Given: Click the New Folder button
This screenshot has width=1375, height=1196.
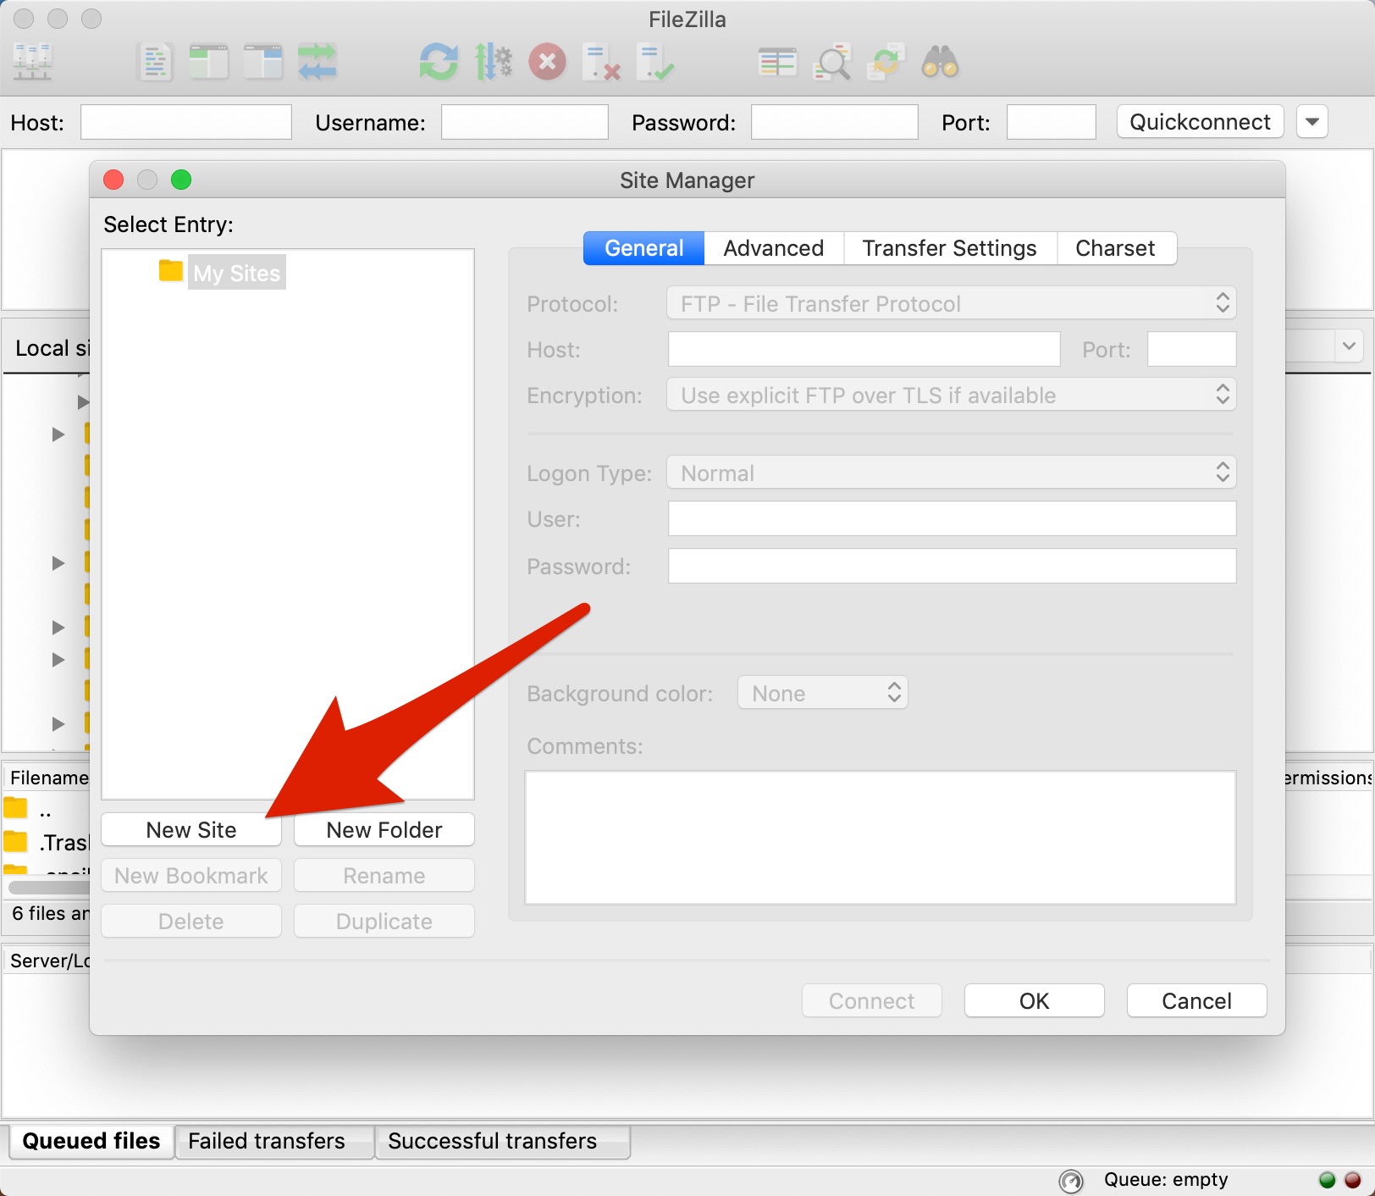Looking at the screenshot, I should pyautogui.click(x=384, y=830).
